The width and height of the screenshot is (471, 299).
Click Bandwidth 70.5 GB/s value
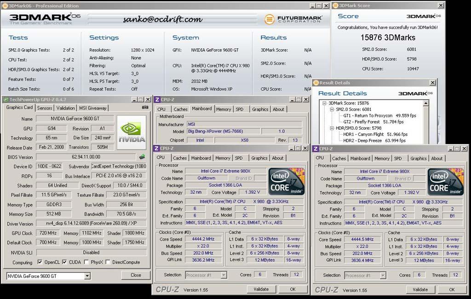(126, 214)
